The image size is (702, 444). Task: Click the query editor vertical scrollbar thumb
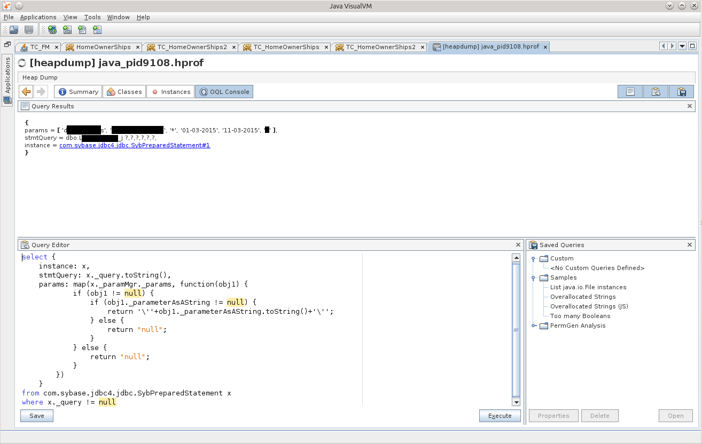point(516,330)
